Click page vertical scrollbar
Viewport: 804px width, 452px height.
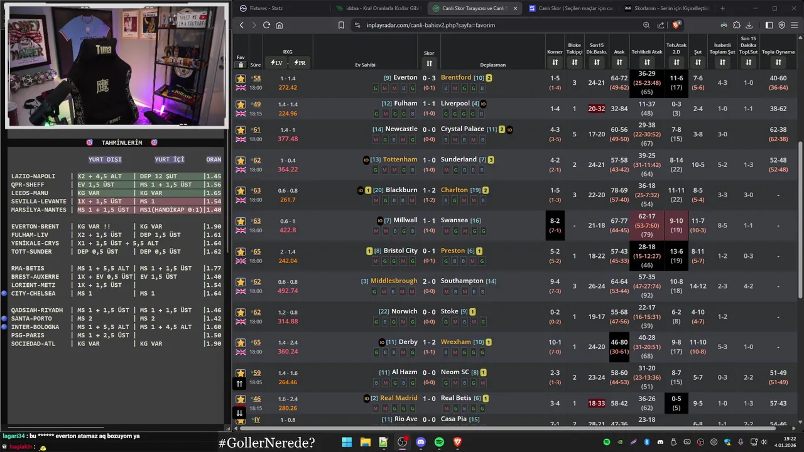pyautogui.click(x=800, y=220)
